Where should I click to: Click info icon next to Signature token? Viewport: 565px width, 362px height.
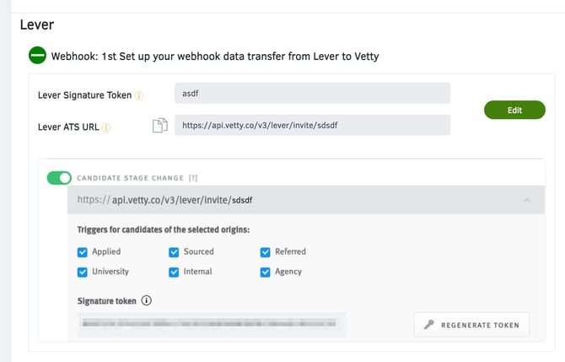click(147, 300)
